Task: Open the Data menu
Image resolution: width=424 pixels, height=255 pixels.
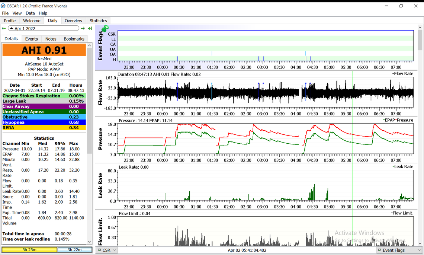Action: [30, 13]
